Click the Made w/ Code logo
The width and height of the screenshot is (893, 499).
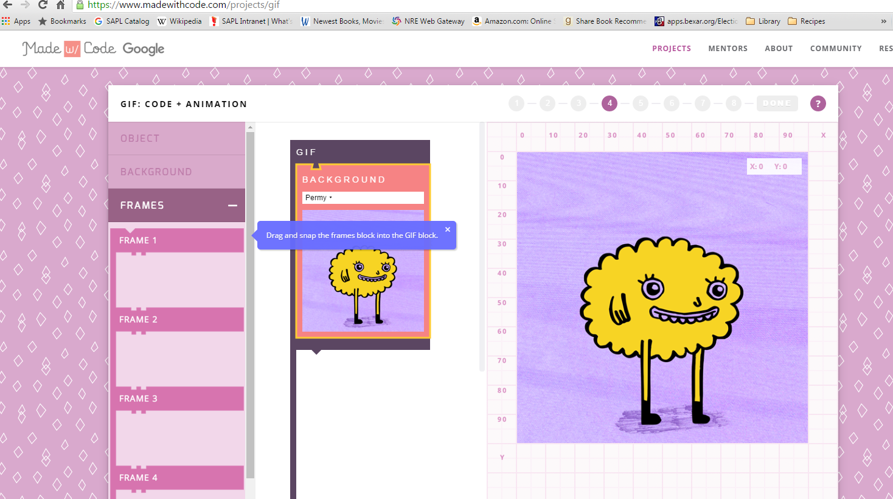tap(69, 49)
